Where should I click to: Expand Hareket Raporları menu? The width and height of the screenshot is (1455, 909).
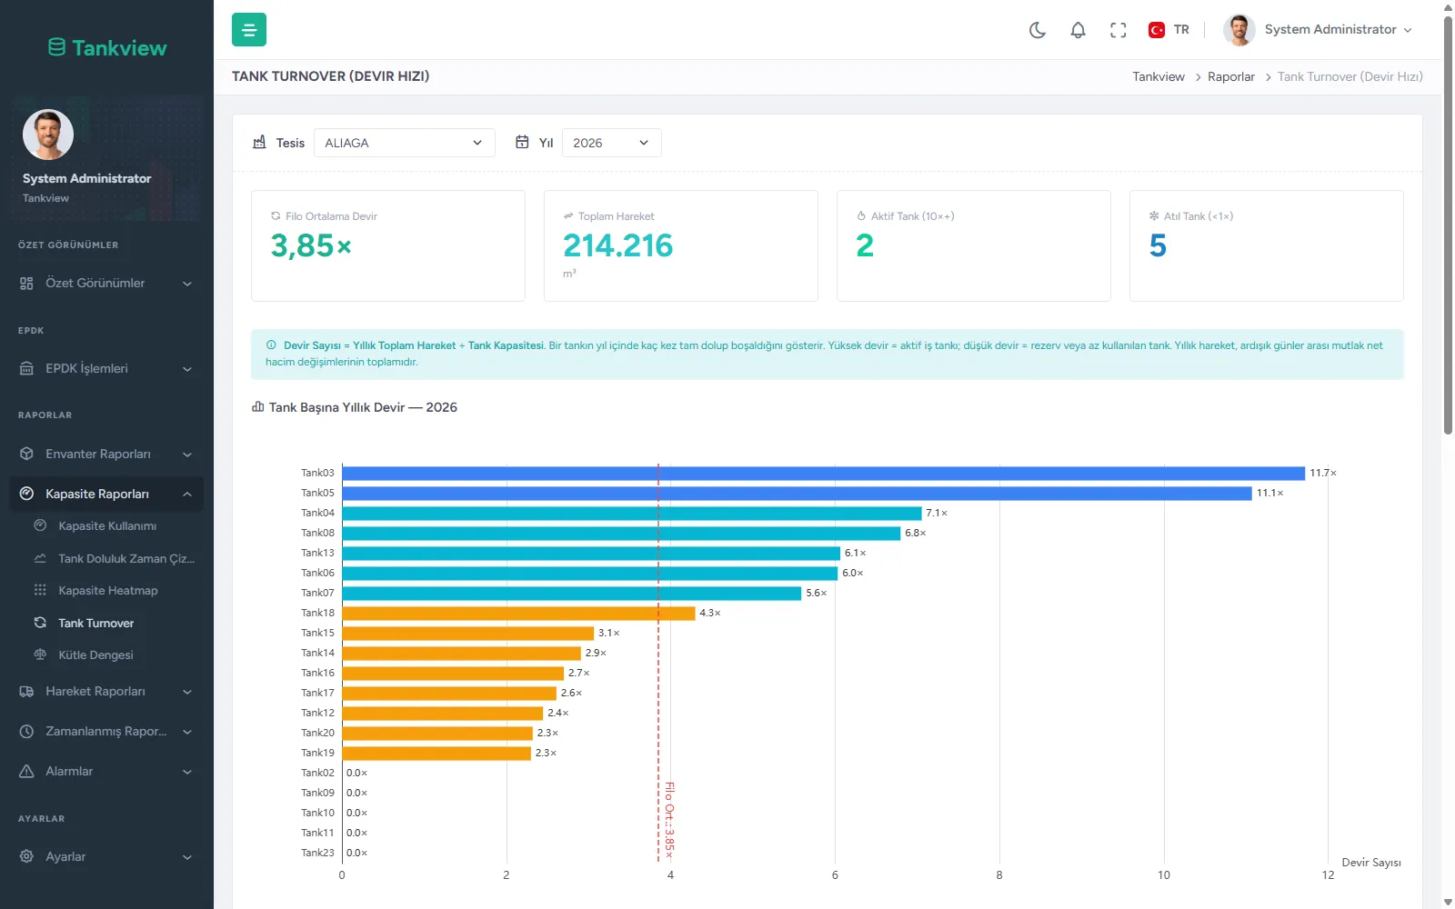coord(106,691)
